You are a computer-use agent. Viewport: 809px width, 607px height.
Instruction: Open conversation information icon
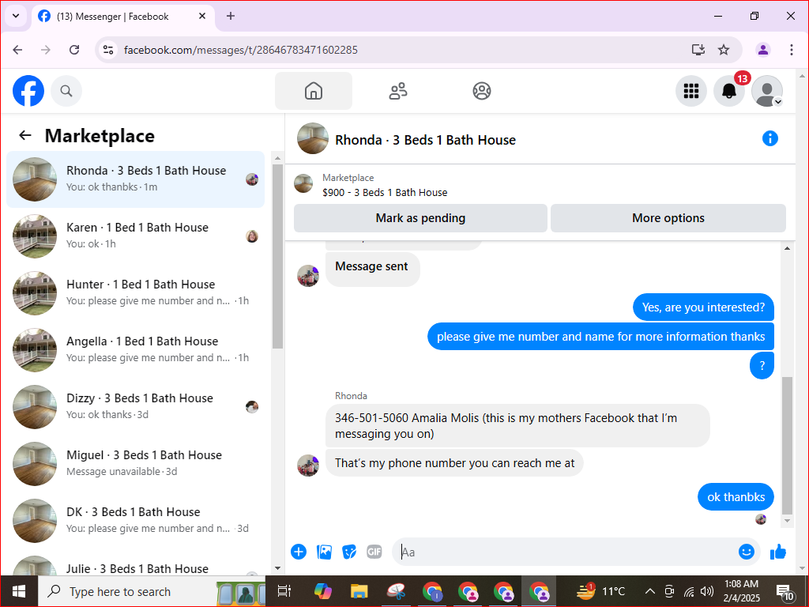tap(769, 138)
